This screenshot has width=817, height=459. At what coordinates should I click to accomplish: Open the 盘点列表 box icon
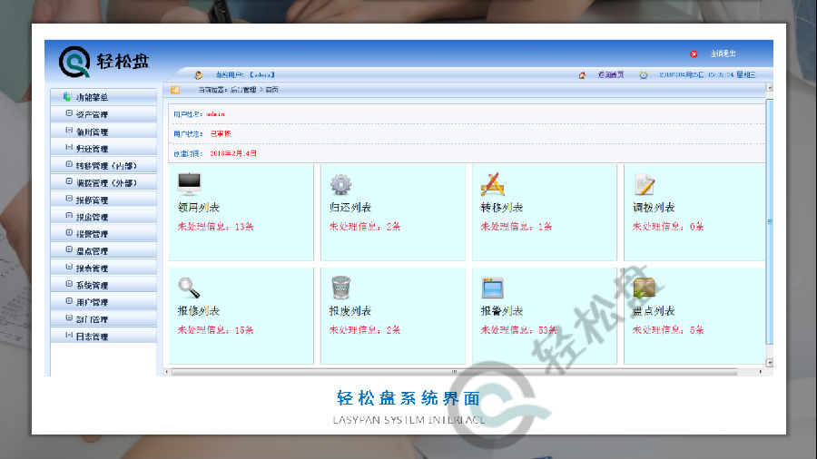coord(645,288)
